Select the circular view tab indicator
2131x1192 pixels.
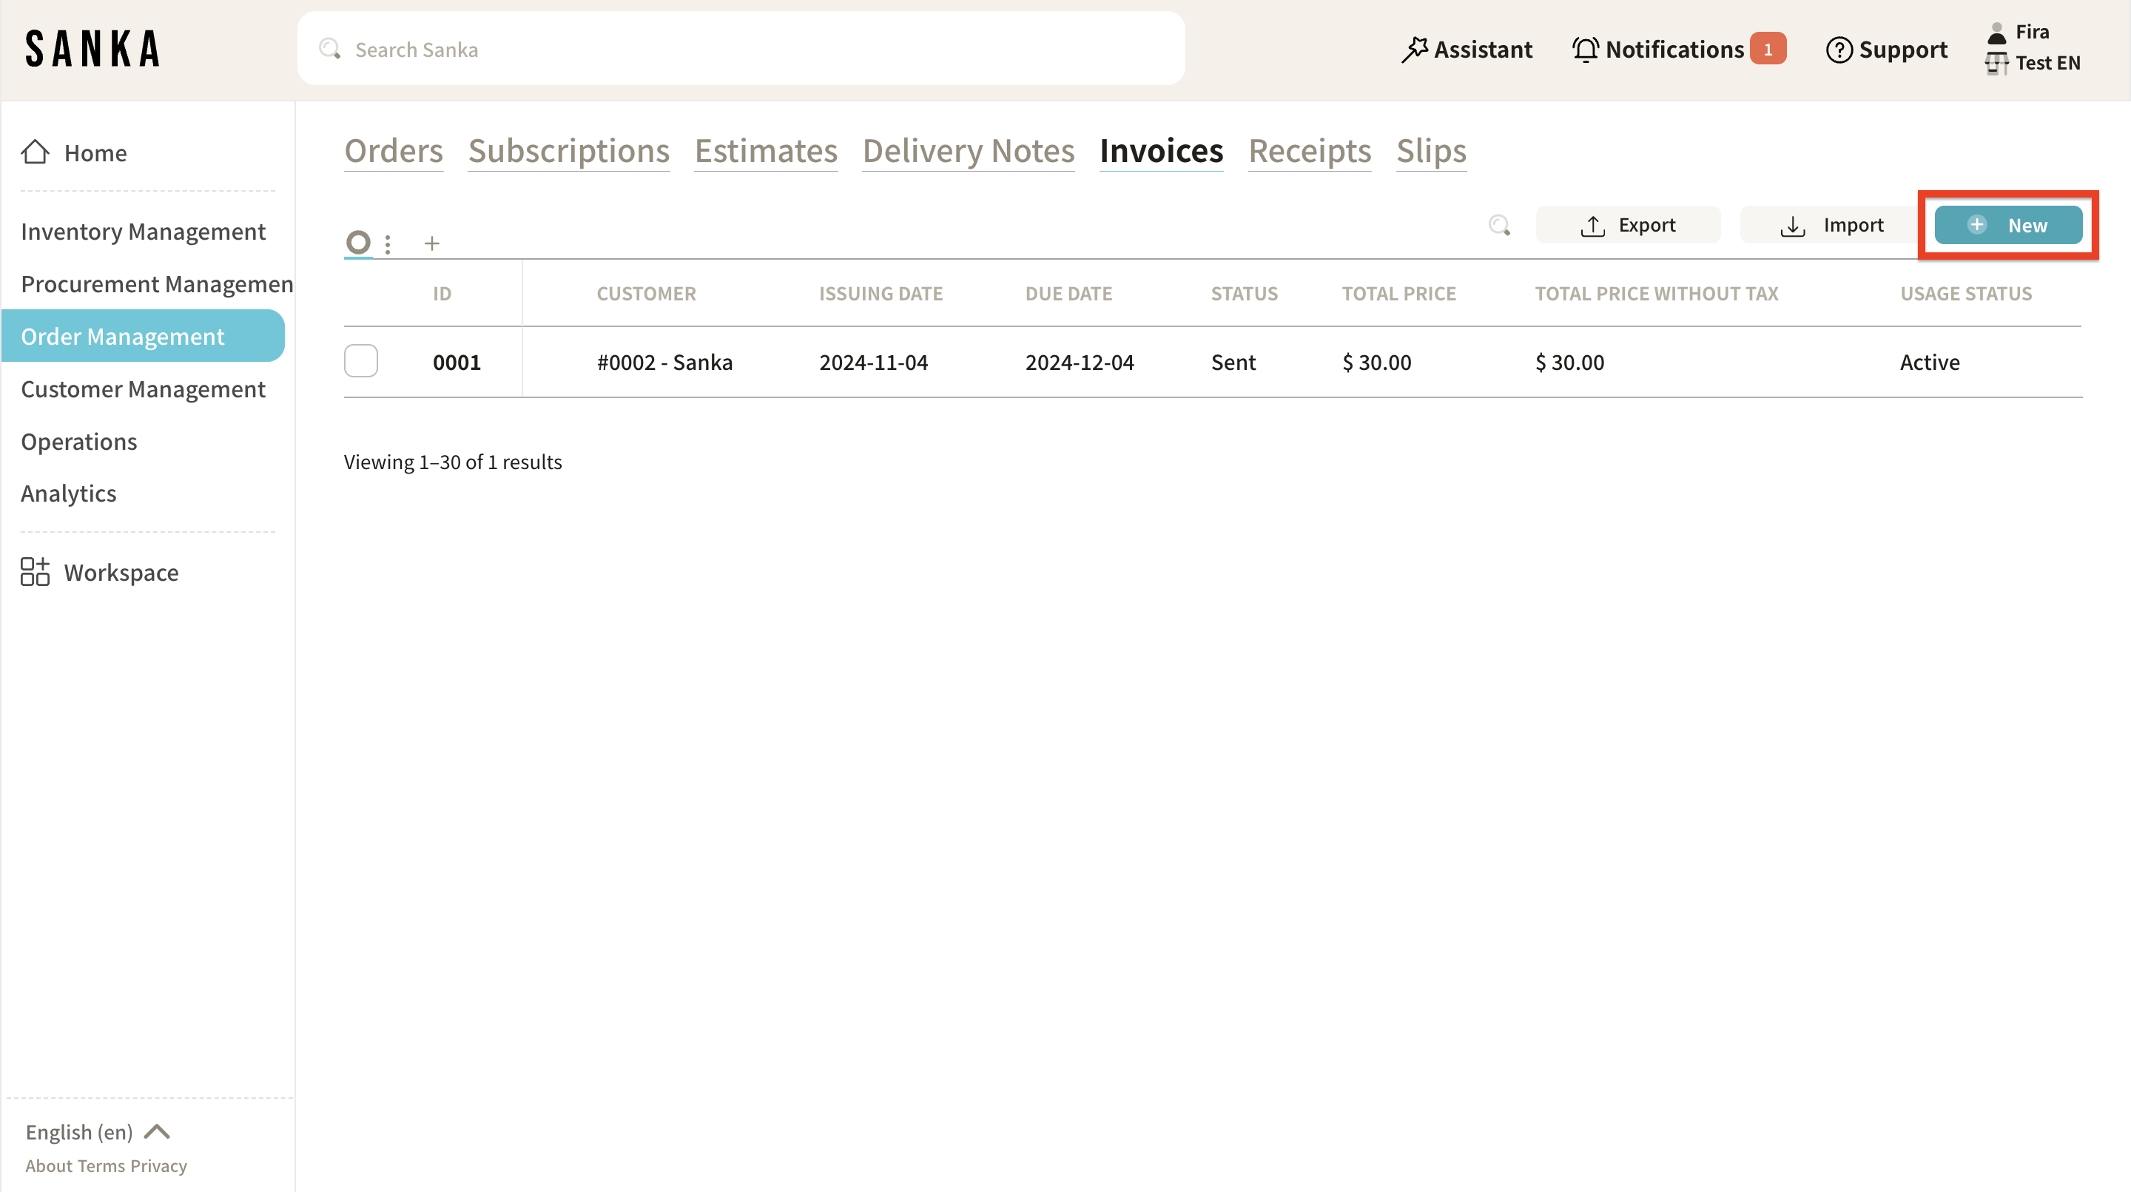click(x=358, y=243)
